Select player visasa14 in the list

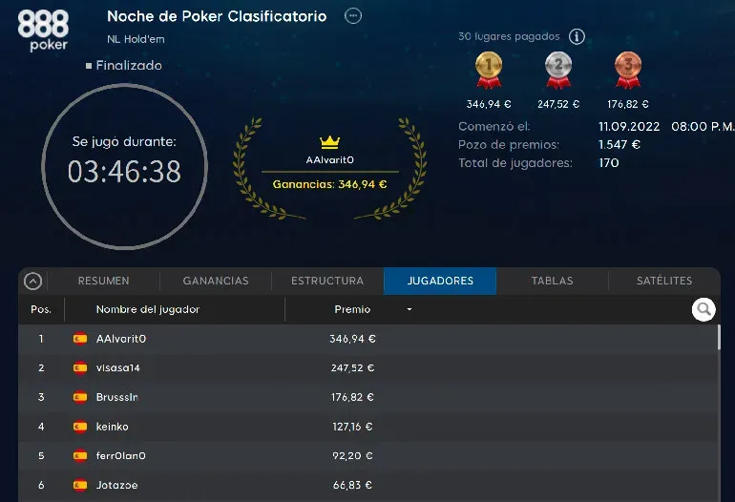117,368
